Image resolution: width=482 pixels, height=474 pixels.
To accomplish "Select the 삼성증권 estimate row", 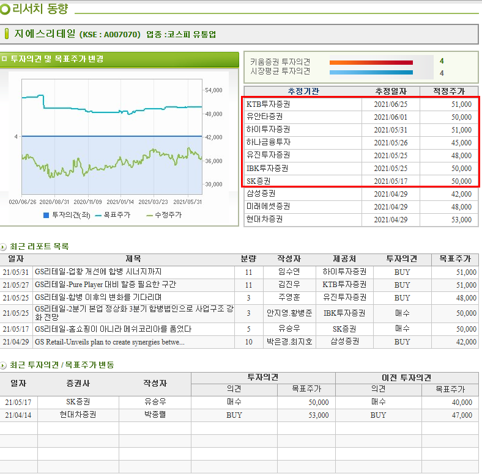I will (361, 194).
